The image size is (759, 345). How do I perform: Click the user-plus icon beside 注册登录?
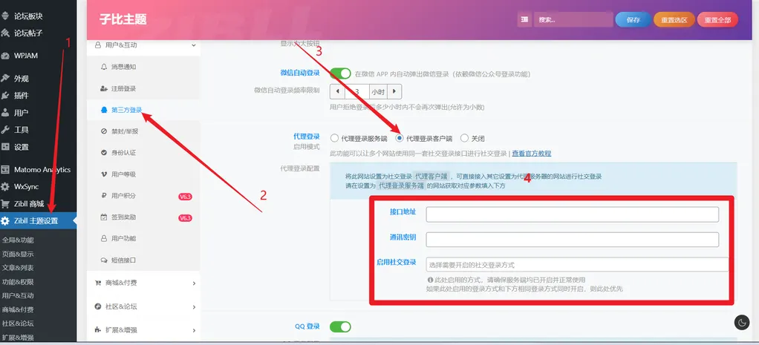pos(103,88)
